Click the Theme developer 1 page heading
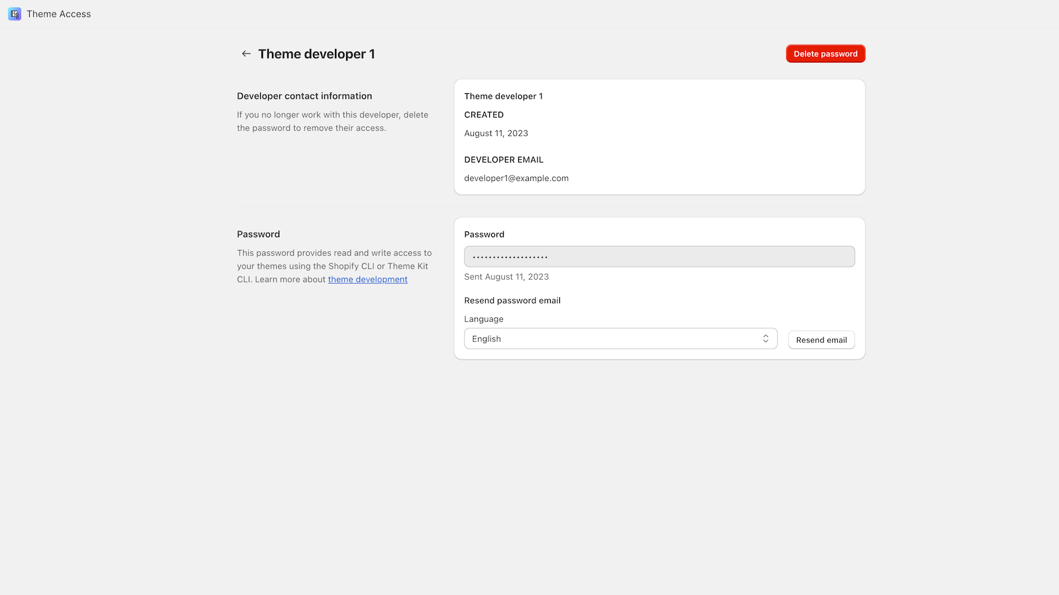 (316, 54)
